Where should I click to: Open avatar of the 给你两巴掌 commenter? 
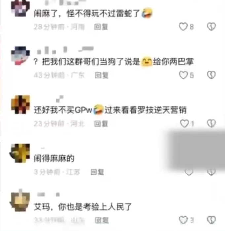pos(20,56)
